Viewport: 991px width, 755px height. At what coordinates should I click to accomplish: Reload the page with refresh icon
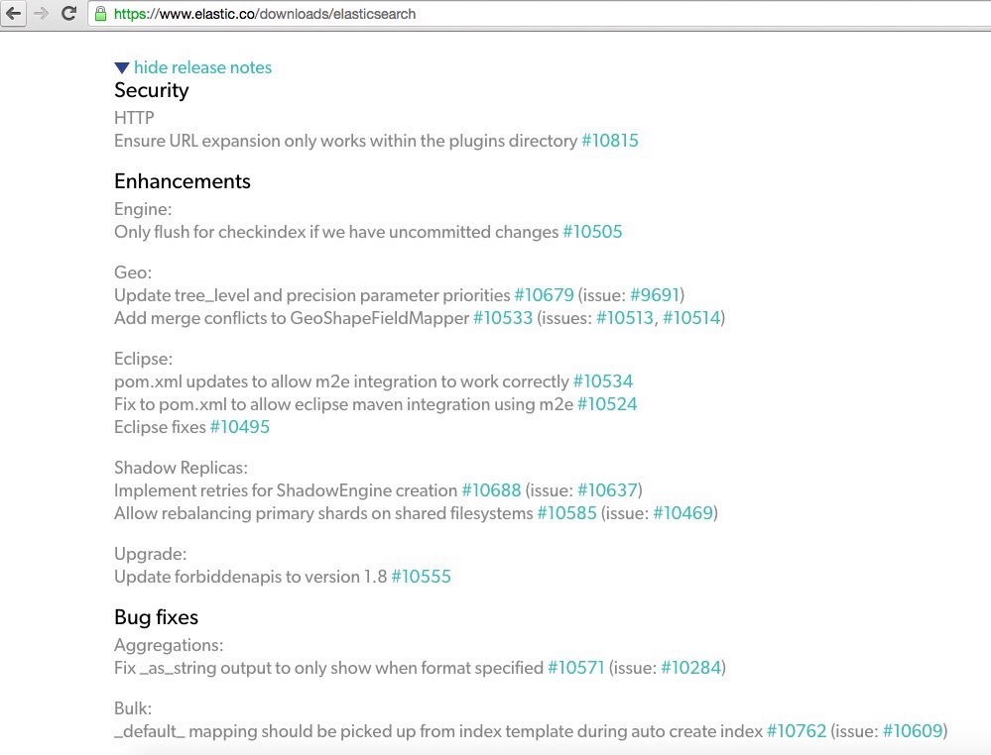68,13
